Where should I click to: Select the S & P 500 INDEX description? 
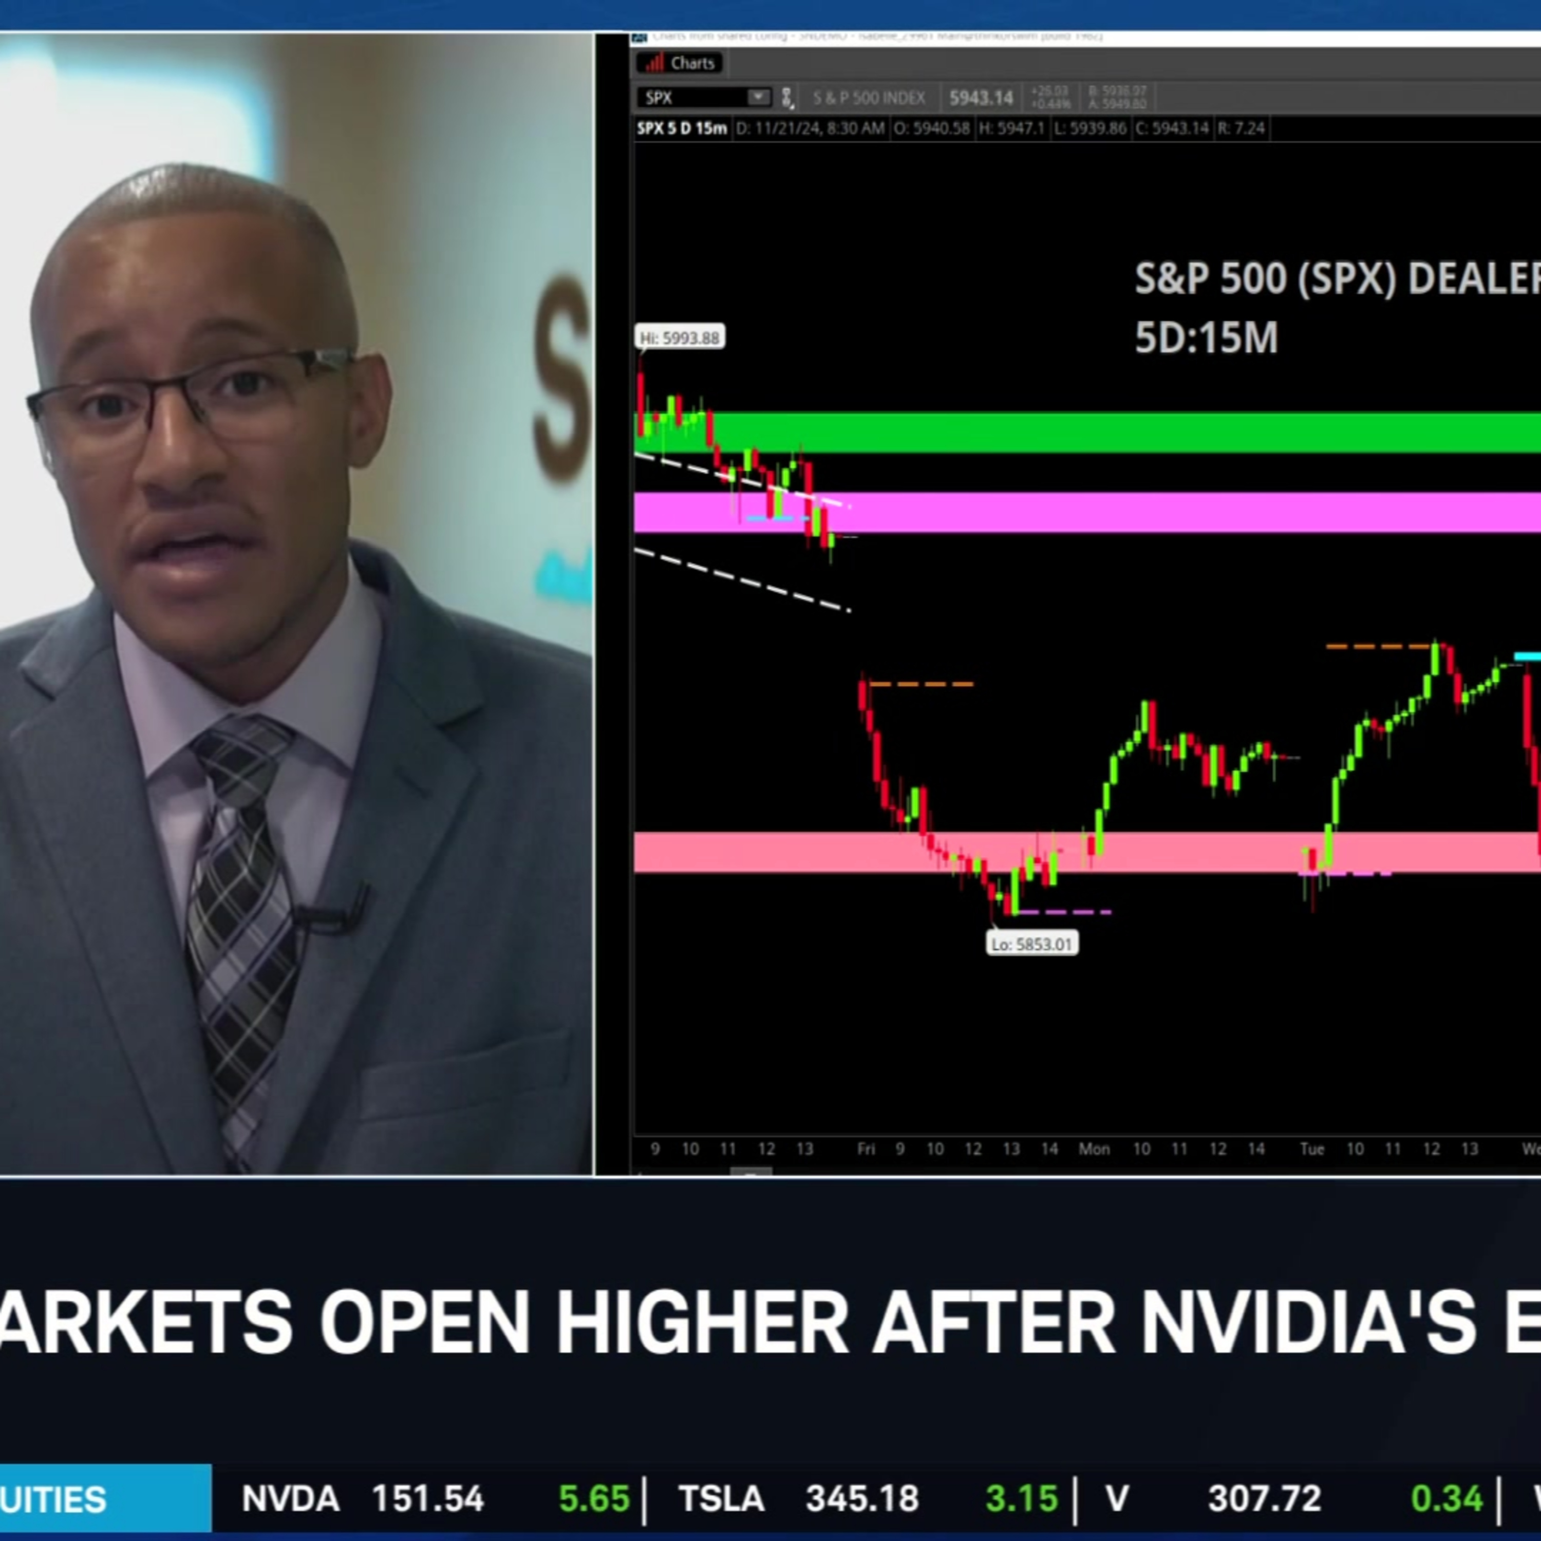pyautogui.click(x=869, y=98)
